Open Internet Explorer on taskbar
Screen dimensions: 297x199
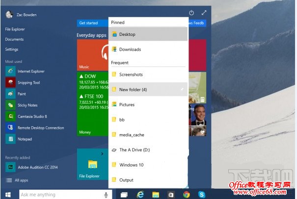tap(140, 195)
